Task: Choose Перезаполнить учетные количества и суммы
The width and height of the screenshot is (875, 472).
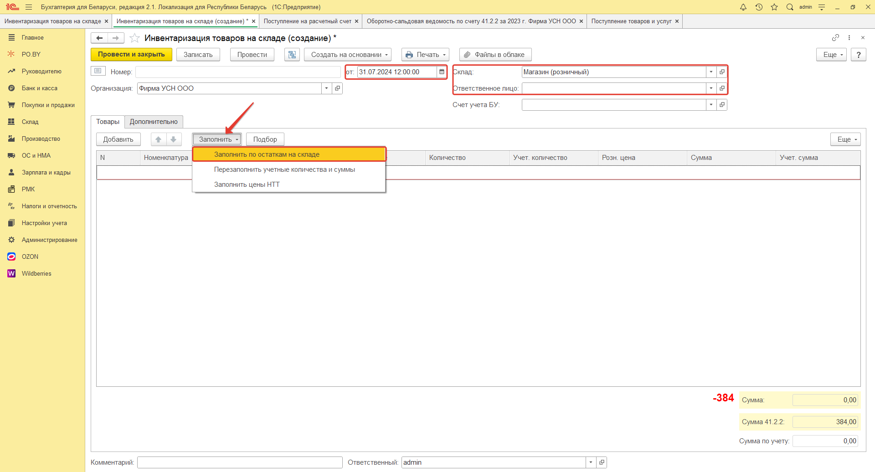Action: pos(289,169)
